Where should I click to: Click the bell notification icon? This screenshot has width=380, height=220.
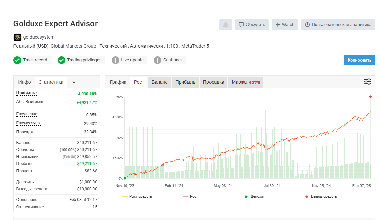coord(225,25)
